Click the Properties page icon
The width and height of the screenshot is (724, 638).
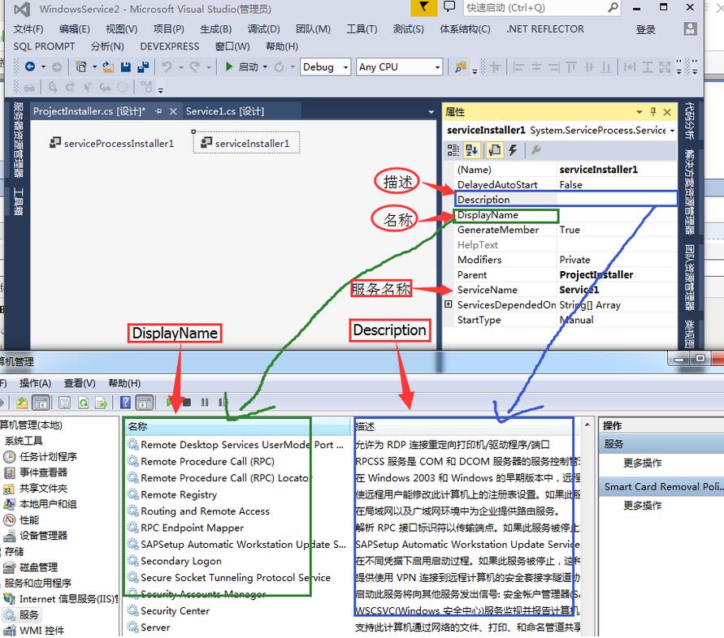coord(495,150)
